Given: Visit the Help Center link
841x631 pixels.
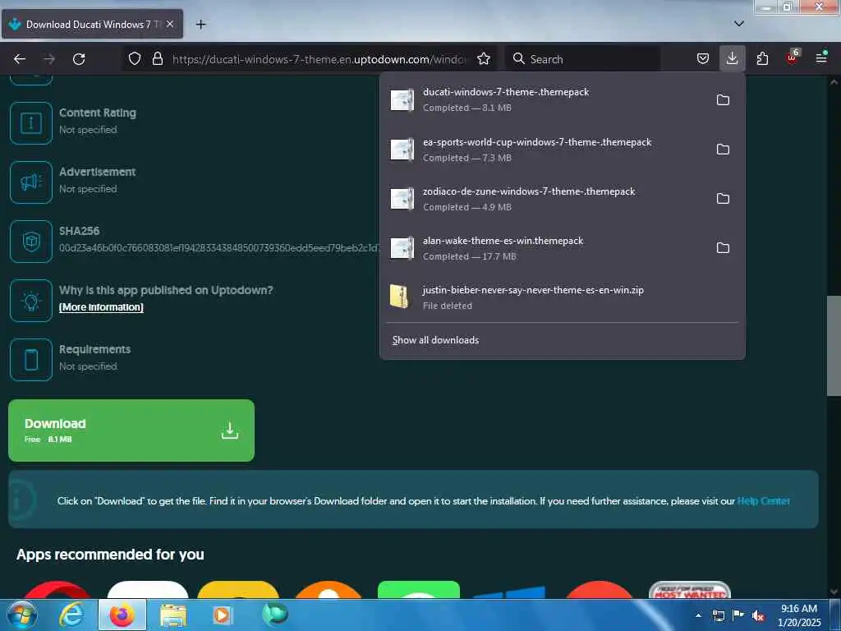Looking at the screenshot, I should (763, 501).
